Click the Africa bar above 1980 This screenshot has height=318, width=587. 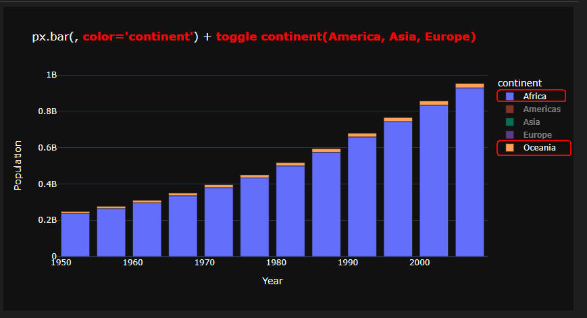290,211
